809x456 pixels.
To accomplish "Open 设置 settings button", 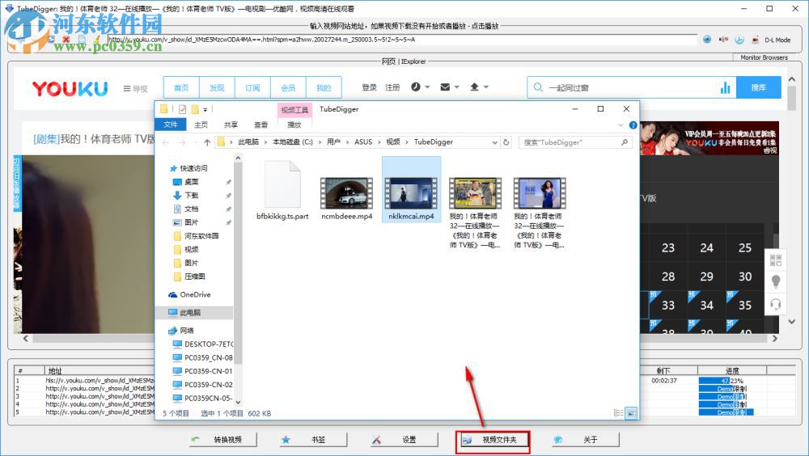I will [x=404, y=440].
